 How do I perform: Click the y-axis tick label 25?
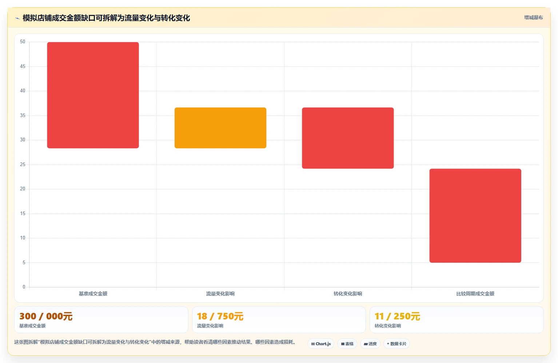[x=23, y=165]
